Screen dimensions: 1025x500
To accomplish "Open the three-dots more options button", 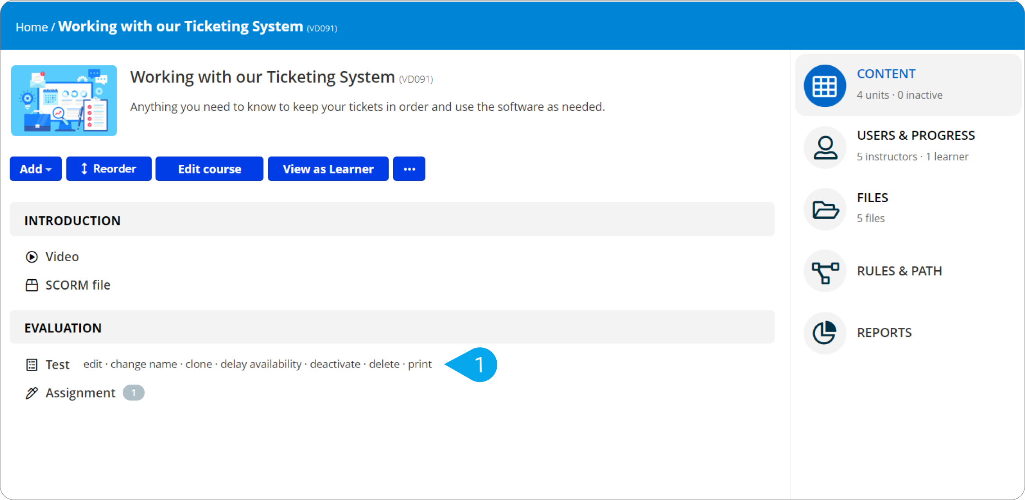I will pyautogui.click(x=409, y=169).
